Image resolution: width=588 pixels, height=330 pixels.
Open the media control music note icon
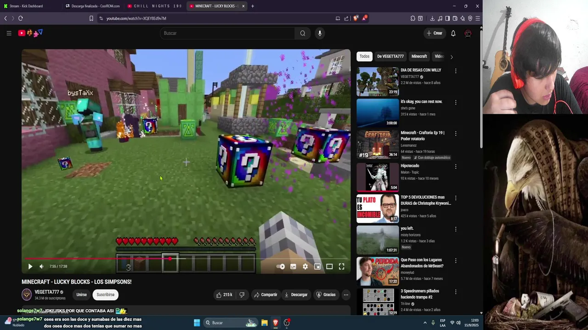440,18
